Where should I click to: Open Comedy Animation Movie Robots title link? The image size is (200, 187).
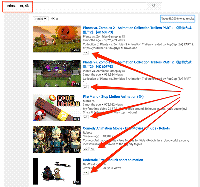[x=126, y=128]
